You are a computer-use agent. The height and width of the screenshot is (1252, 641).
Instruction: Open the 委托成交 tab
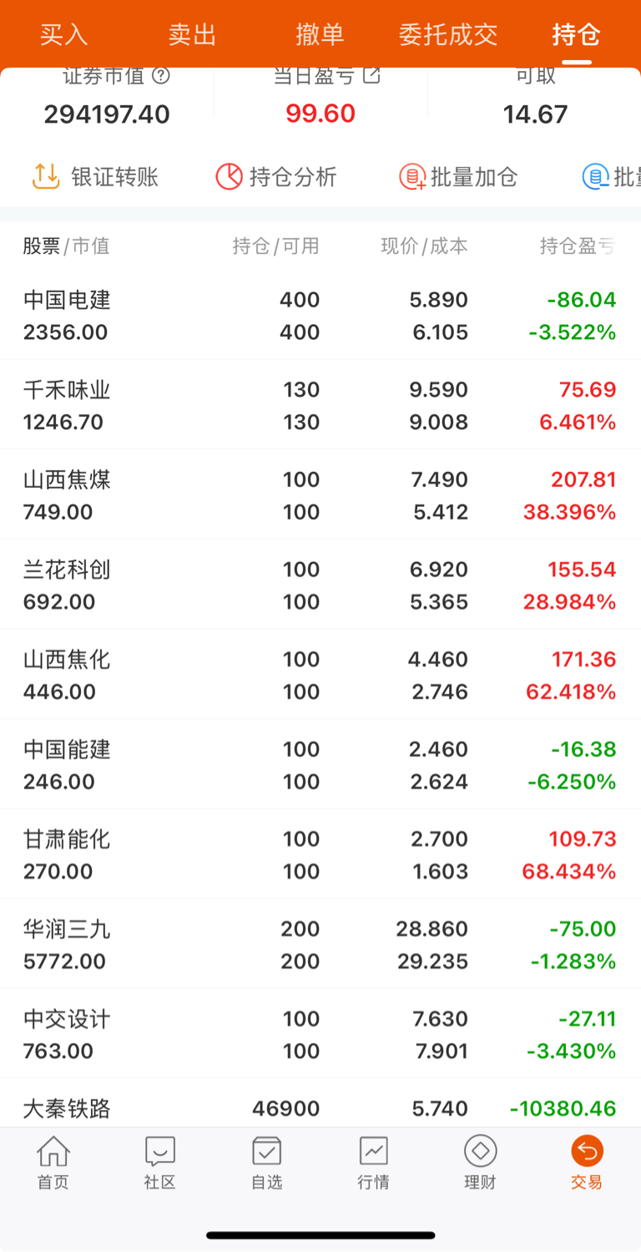tap(448, 34)
